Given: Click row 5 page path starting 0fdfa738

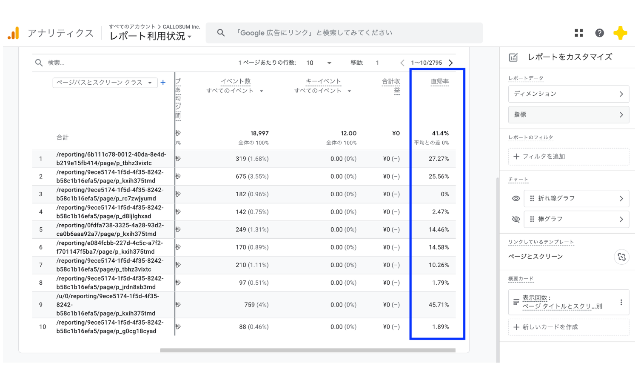Looking at the screenshot, I should (110, 230).
